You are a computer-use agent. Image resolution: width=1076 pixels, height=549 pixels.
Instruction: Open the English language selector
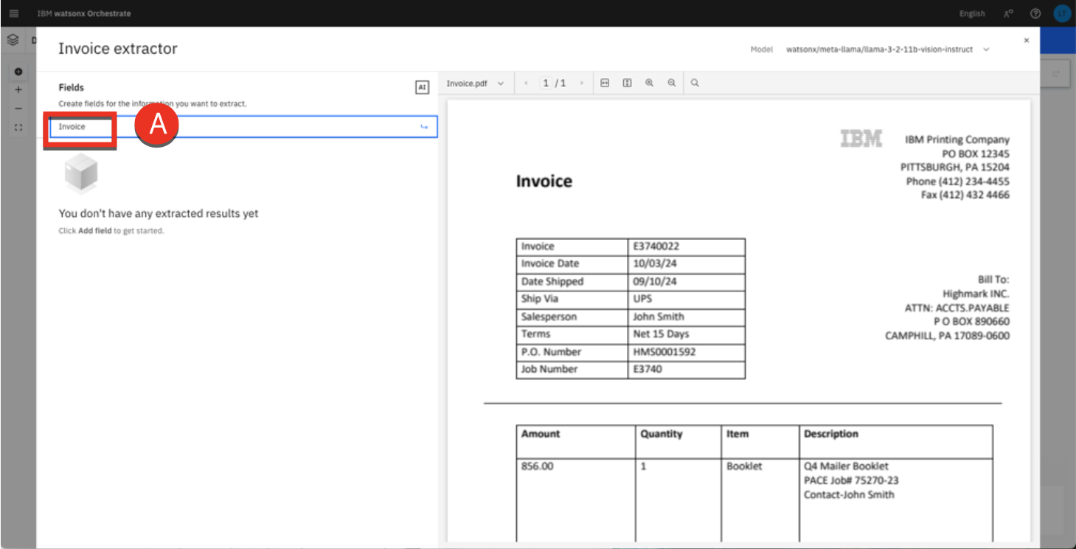coord(971,13)
